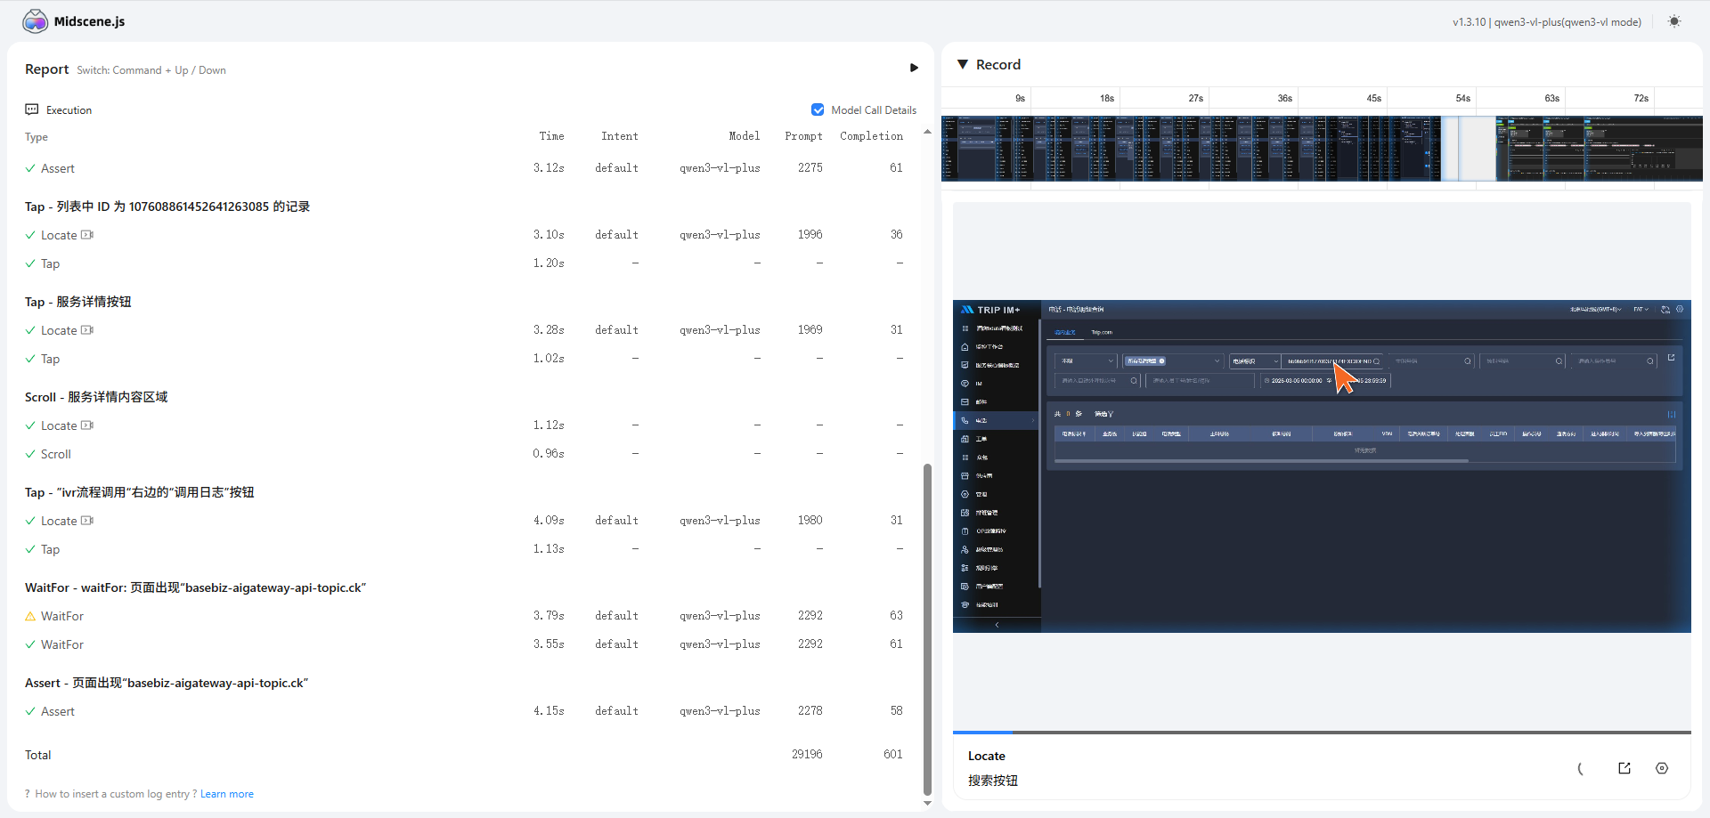
Task: Select the warning WaitFor step row
Action: (62, 616)
